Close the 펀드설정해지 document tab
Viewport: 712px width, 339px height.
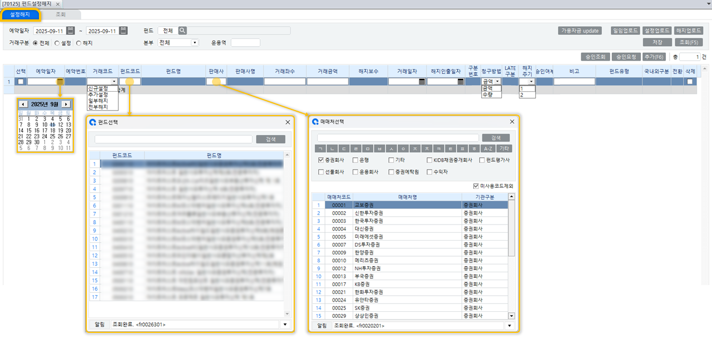click(58, 4)
